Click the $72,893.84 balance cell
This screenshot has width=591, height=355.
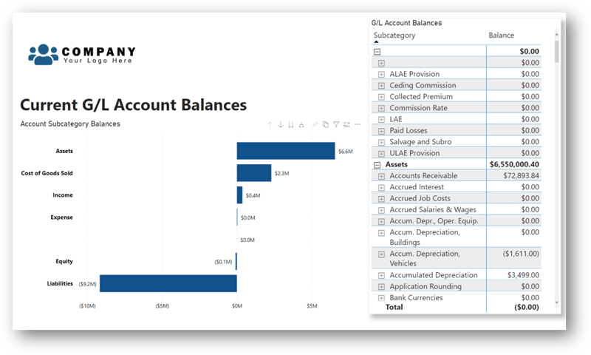(521, 176)
